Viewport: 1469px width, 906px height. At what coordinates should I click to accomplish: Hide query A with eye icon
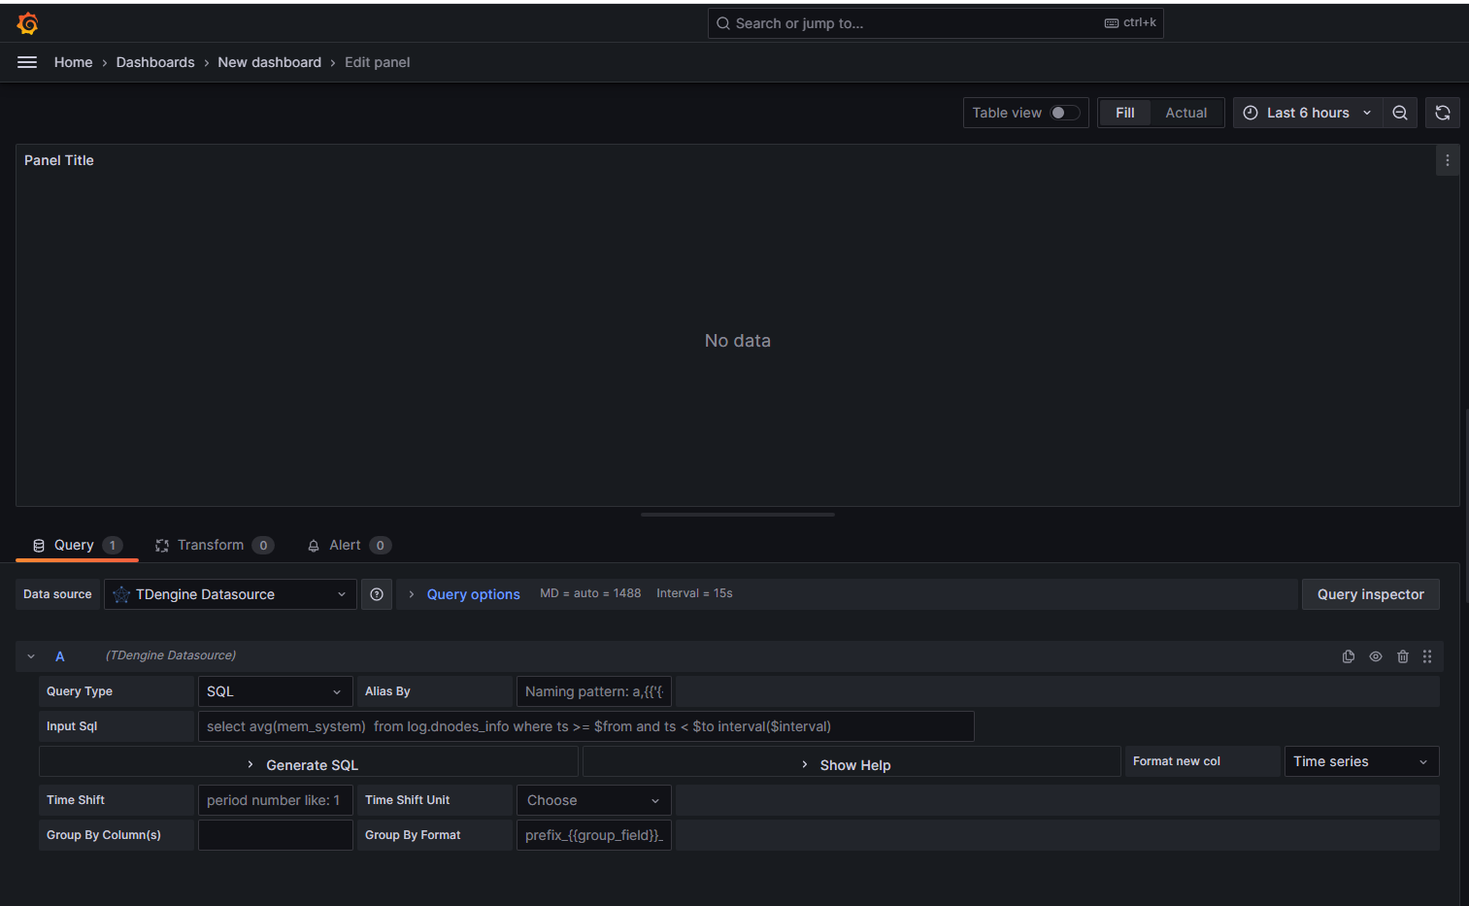tap(1376, 656)
